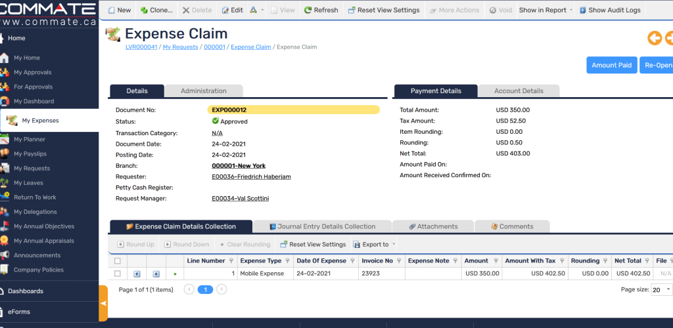Image resolution: width=673 pixels, height=328 pixels.
Task: Check the Mobile Expense row checkbox
Action: (x=118, y=274)
